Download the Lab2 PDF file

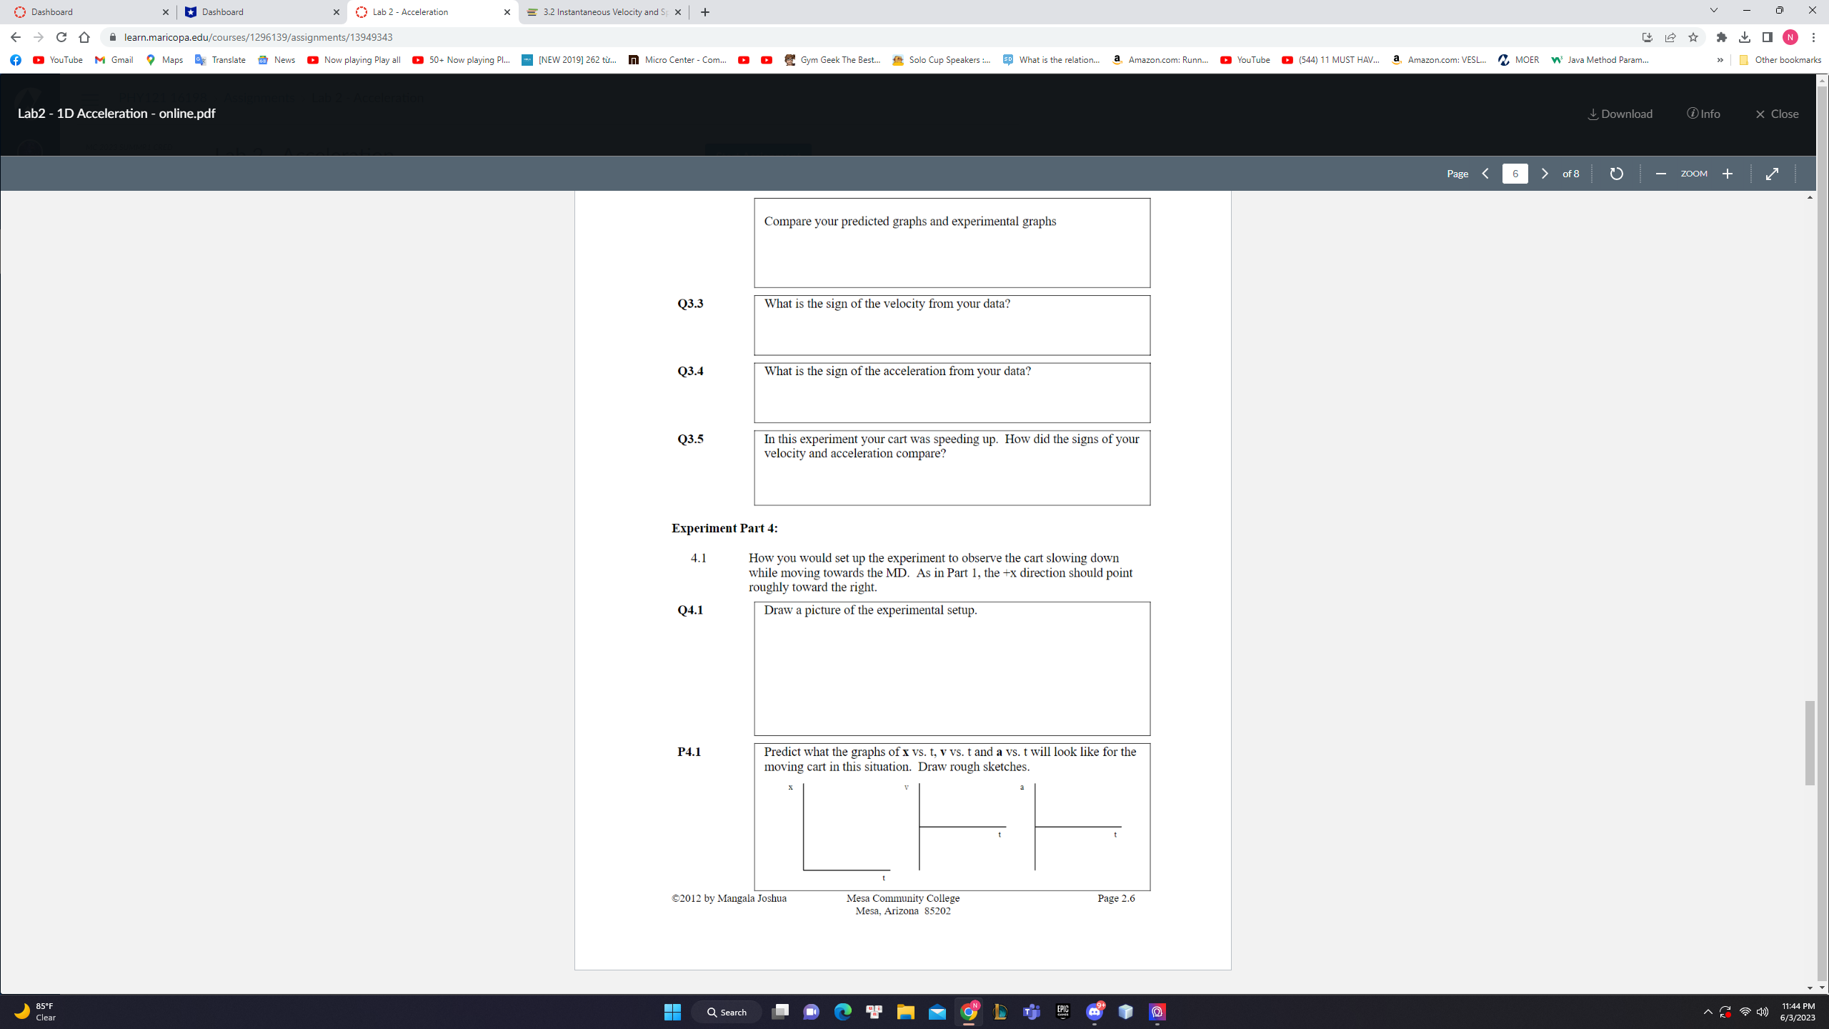click(x=1620, y=114)
